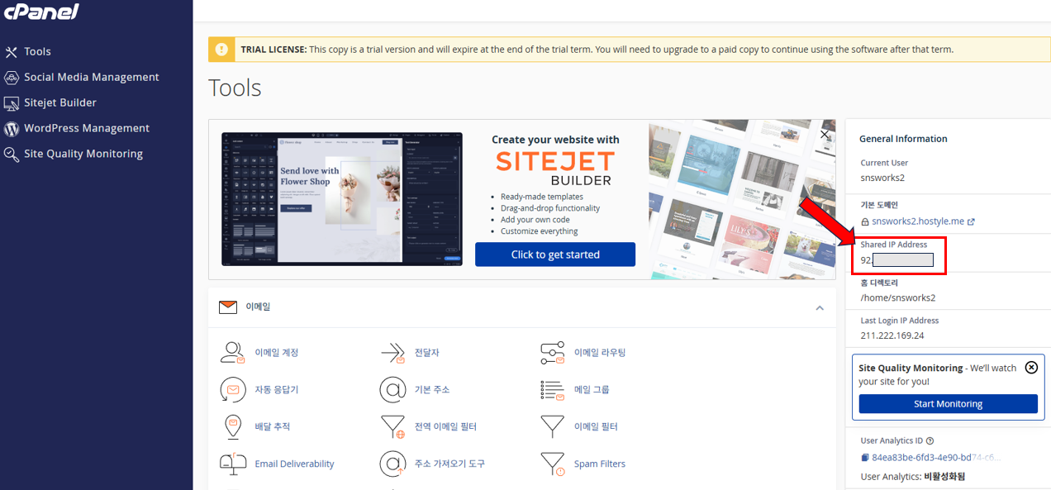This screenshot has height=490, width=1051.
Task: Click the 배달 추적 delivery tracking icon
Action: pos(232,426)
